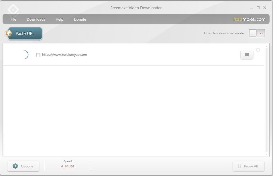The image size is (273, 176).
Task: Maximize the Freemake Video Downloader window
Action: 258,8
